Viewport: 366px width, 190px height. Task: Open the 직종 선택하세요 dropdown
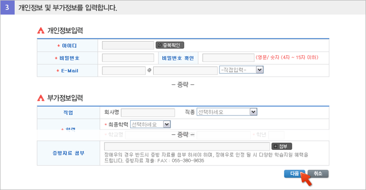pyautogui.click(x=227, y=112)
